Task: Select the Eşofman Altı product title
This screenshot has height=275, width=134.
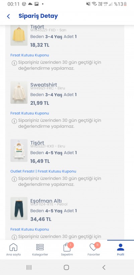Action: [x=46, y=201]
